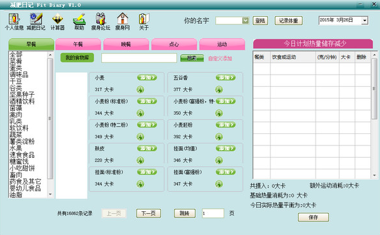Click the 记录体重 record weight button

point(289,21)
